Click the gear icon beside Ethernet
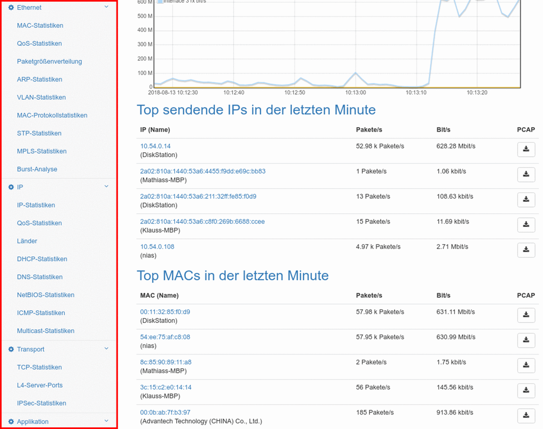Viewport: 543px width, 429px height. 11,7
